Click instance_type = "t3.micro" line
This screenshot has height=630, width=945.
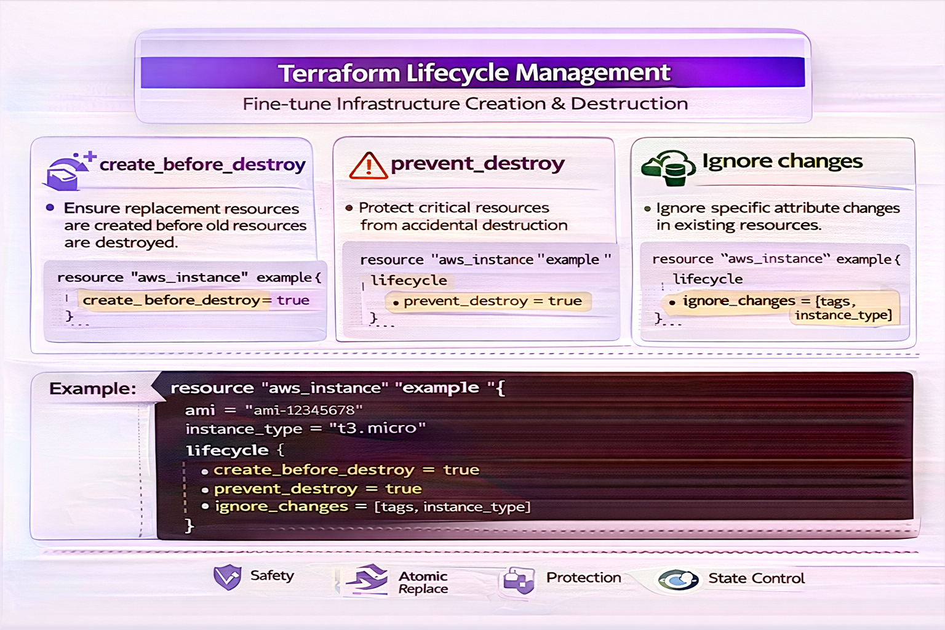pos(306,429)
